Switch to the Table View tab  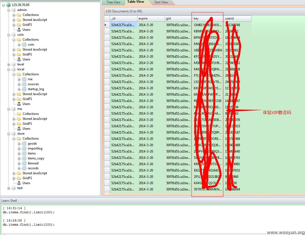pos(136,2)
